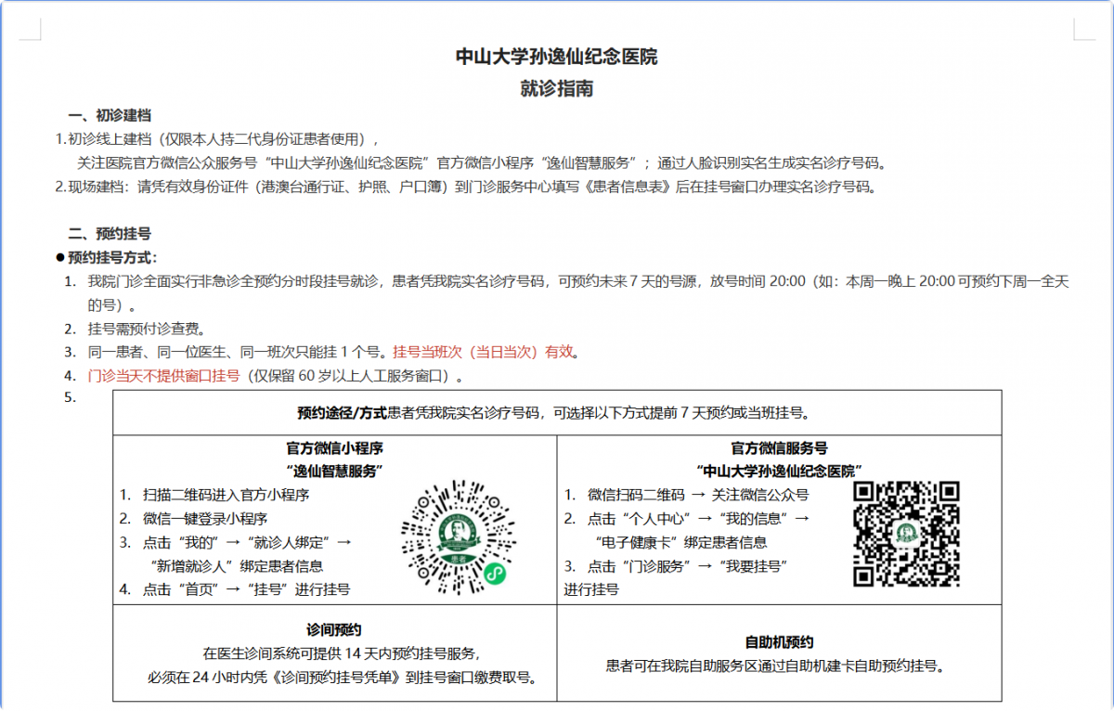
Task: Click the step 点击“首页”→“挂号”进行挂号
Action: 246,589
